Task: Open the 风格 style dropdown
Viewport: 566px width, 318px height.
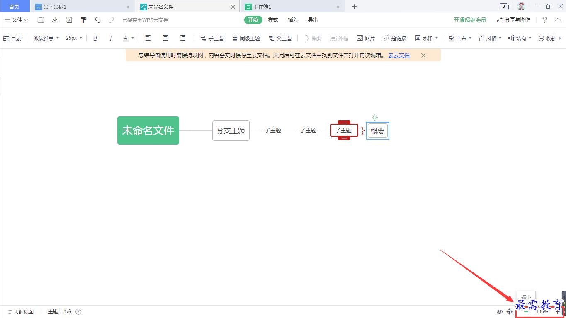Action: (x=490, y=38)
